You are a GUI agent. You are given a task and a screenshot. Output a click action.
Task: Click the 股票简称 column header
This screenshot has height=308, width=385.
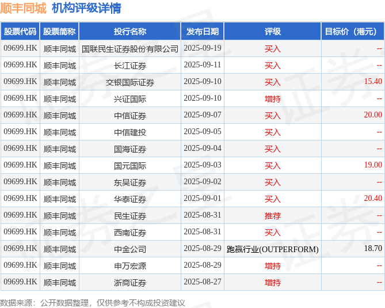coord(59,31)
